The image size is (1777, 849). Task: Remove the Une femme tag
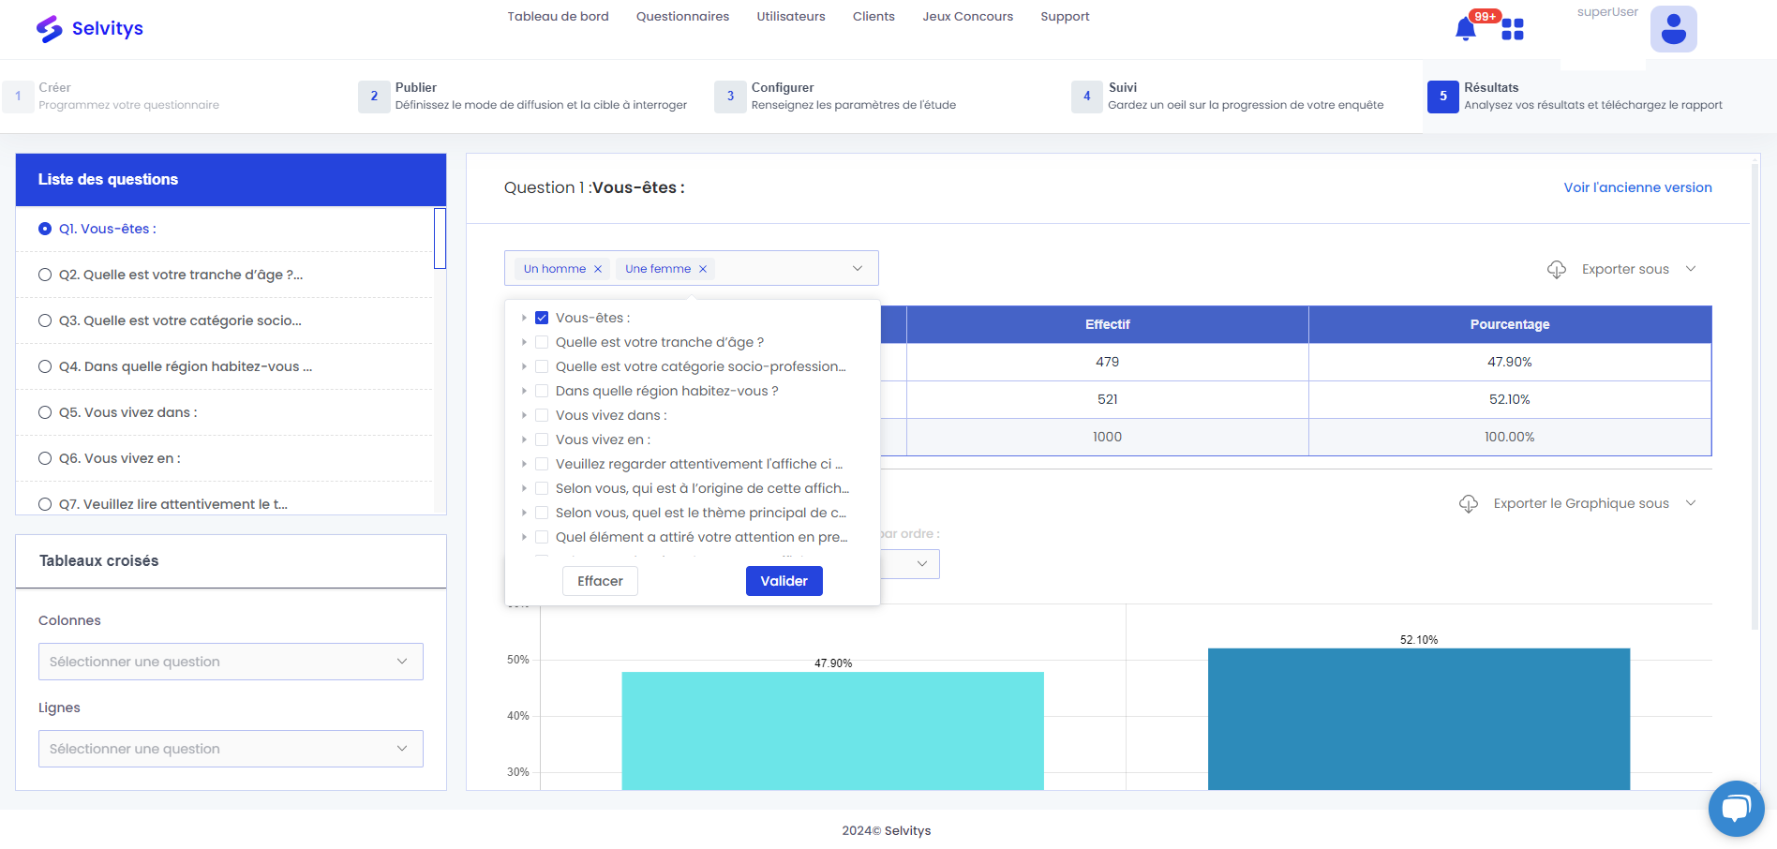point(703,269)
